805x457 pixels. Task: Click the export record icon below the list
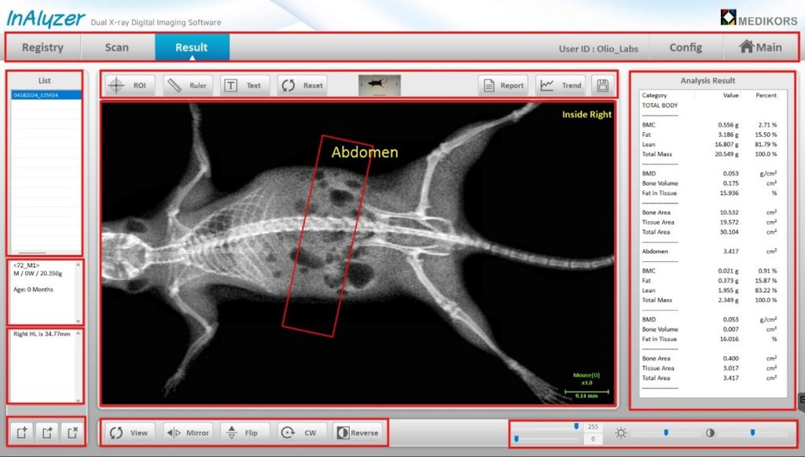point(46,433)
